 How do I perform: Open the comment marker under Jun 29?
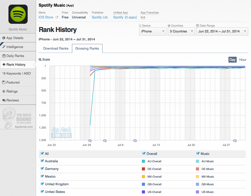pos(90,141)
